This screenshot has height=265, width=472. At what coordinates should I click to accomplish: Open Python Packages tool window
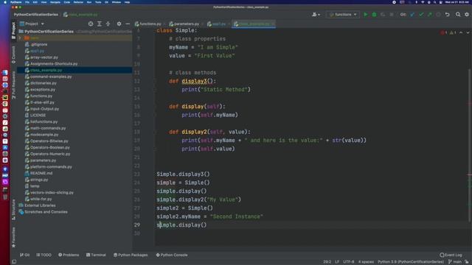pos(131,255)
